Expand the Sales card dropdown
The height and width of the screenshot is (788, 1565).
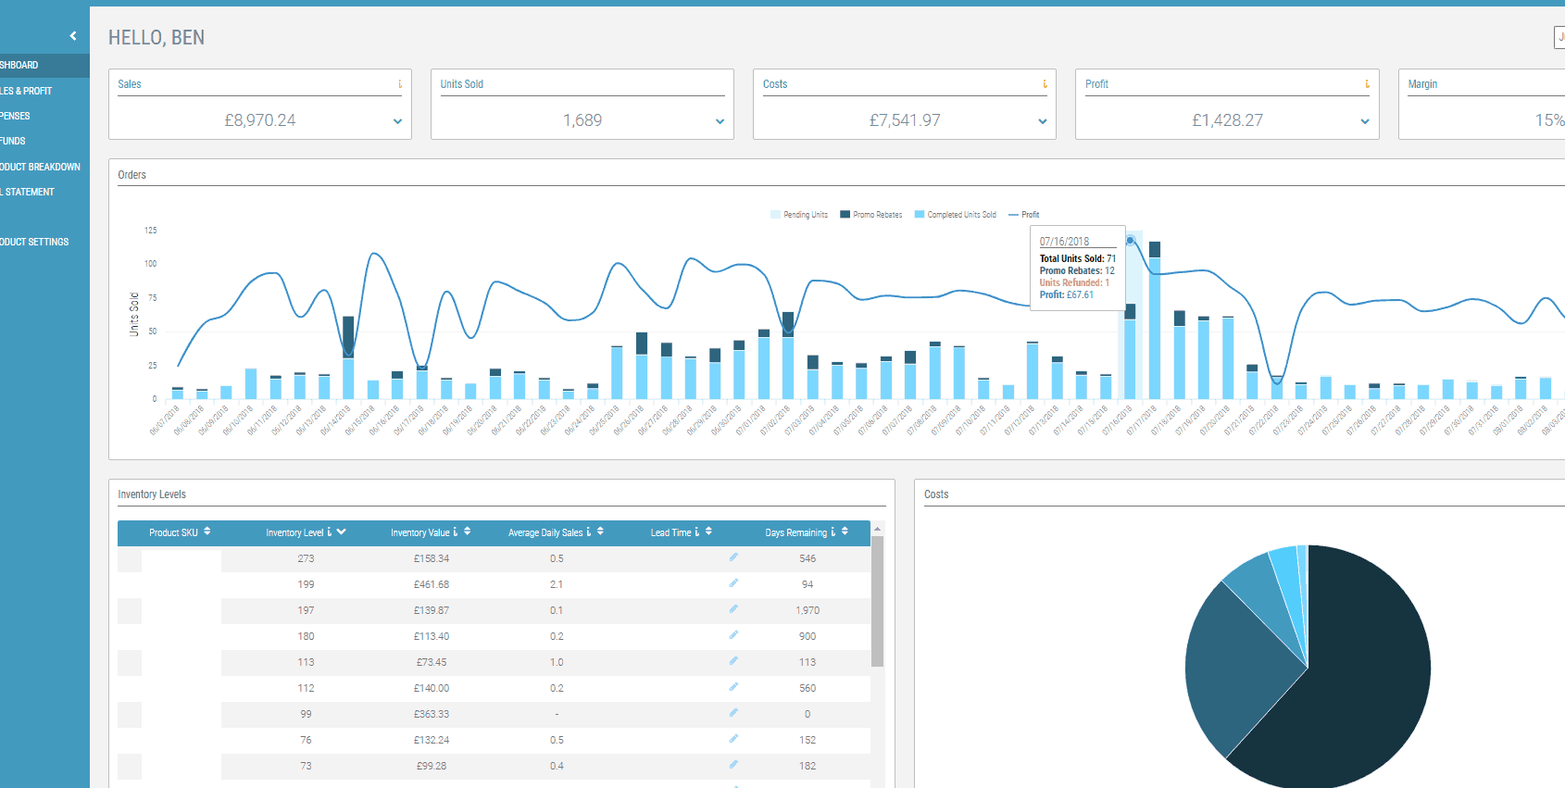point(397,121)
